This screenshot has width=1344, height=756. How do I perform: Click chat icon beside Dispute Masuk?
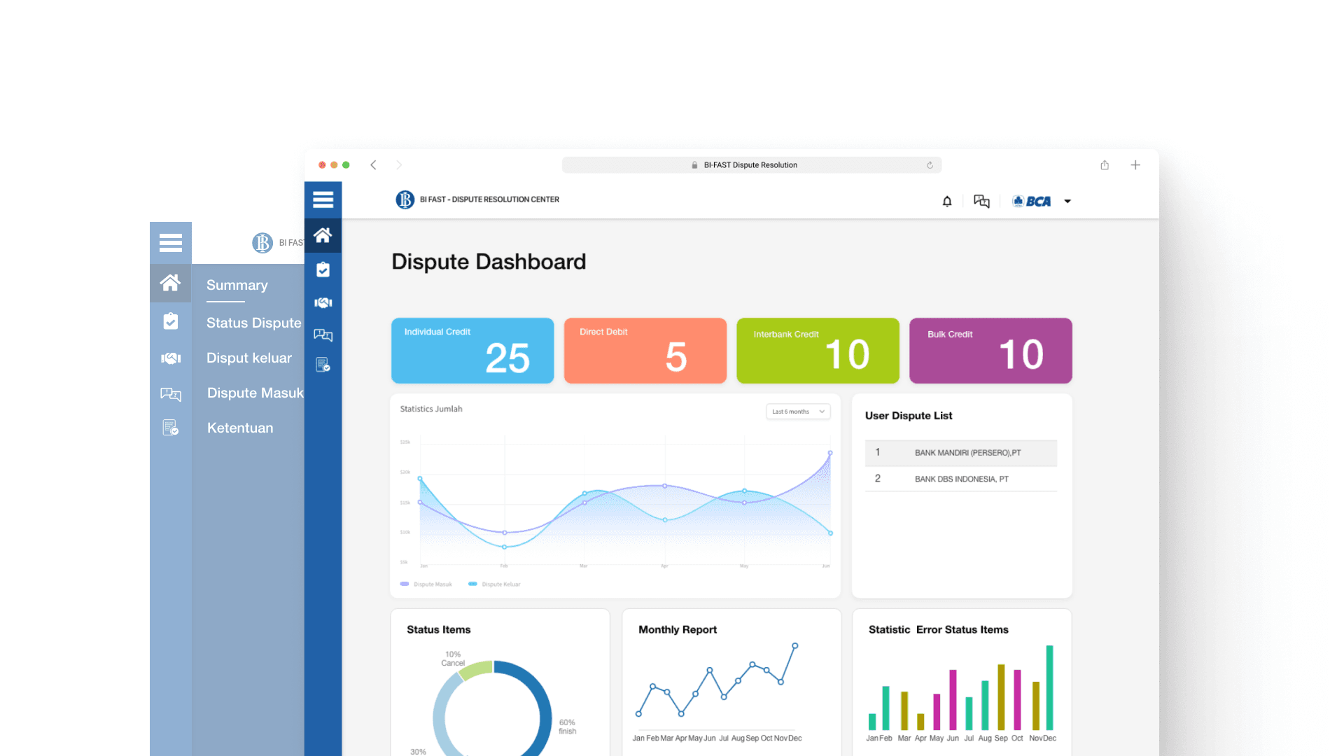pos(171,394)
